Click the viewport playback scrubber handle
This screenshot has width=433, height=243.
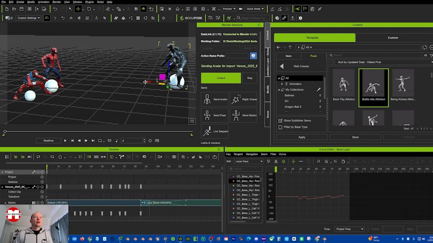click(x=5, y=131)
